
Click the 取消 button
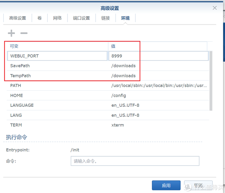(x=198, y=185)
